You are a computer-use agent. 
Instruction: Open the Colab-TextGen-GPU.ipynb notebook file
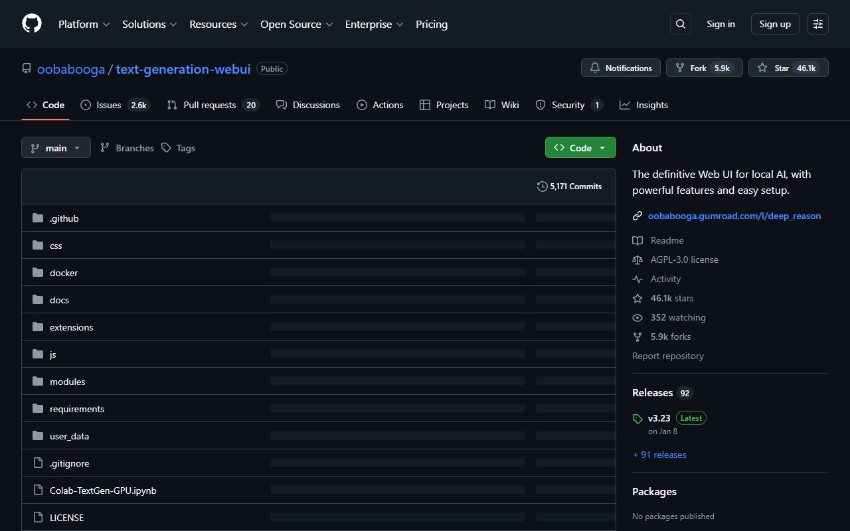coord(103,490)
